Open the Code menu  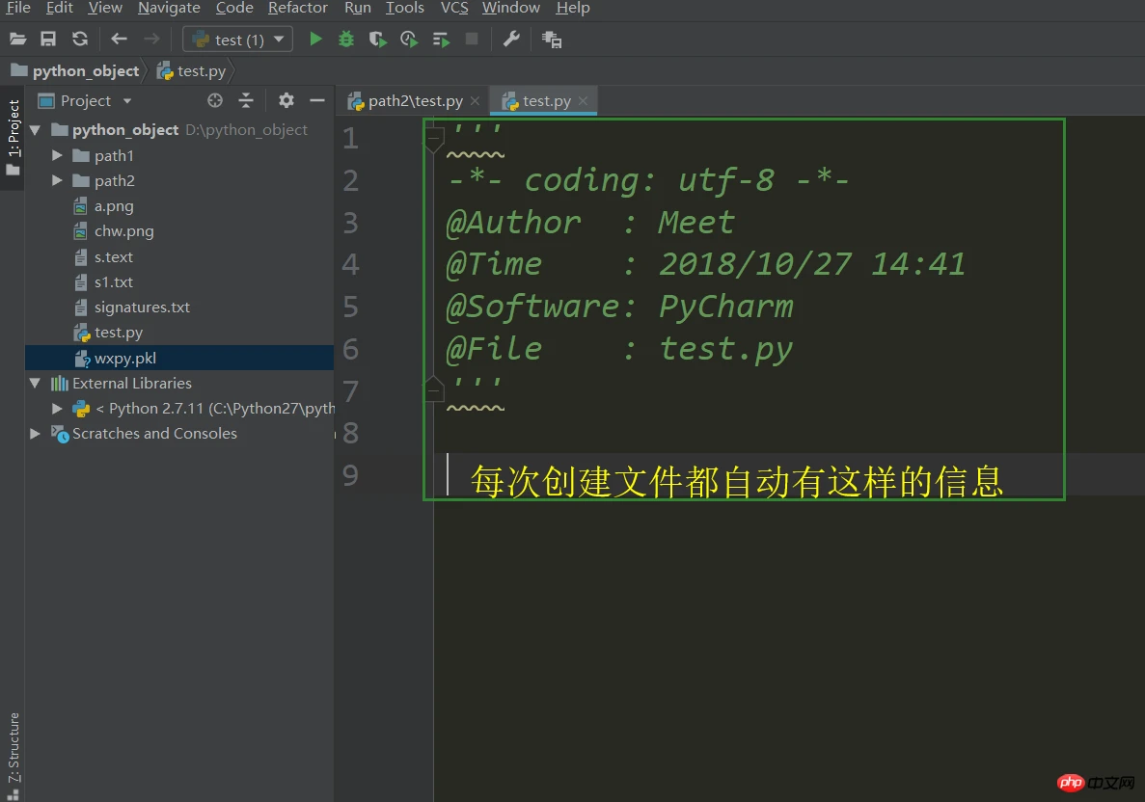(234, 8)
